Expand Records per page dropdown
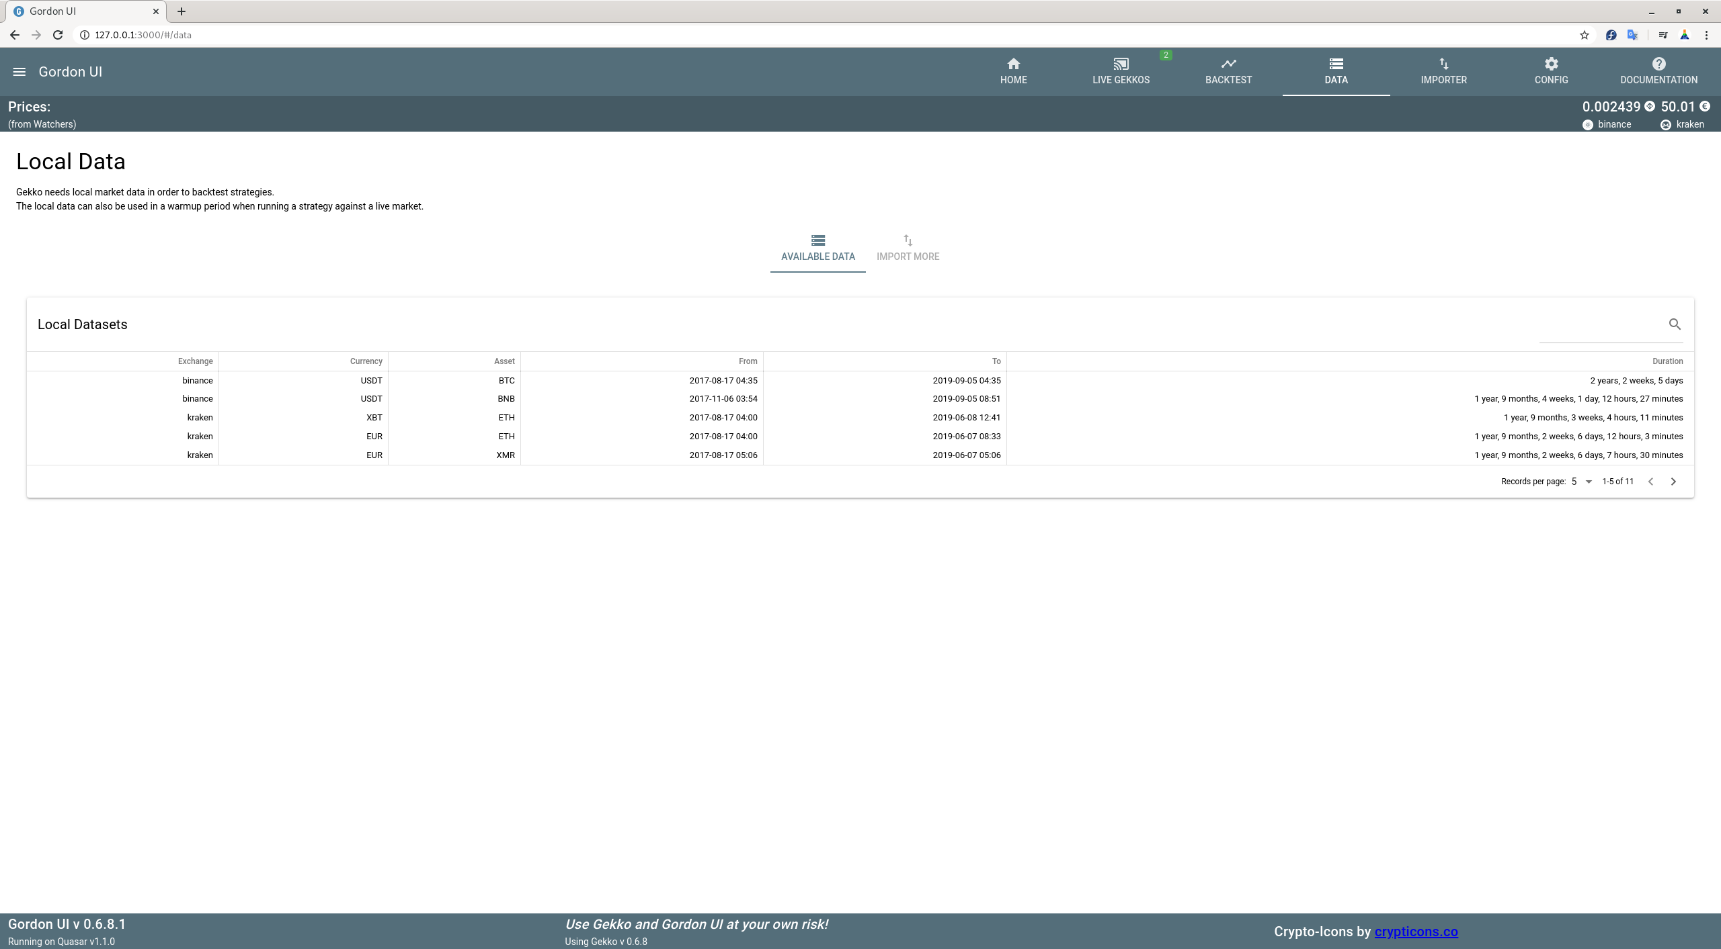The height and width of the screenshot is (949, 1721). [x=1582, y=482]
